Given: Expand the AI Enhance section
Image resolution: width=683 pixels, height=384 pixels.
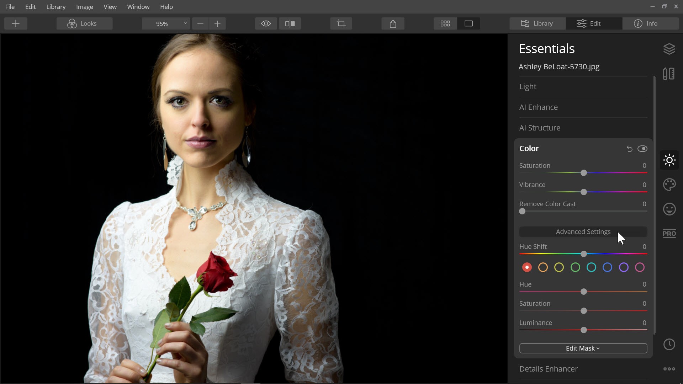Looking at the screenshot, I should pyautogui.click(x=538, y=107).
